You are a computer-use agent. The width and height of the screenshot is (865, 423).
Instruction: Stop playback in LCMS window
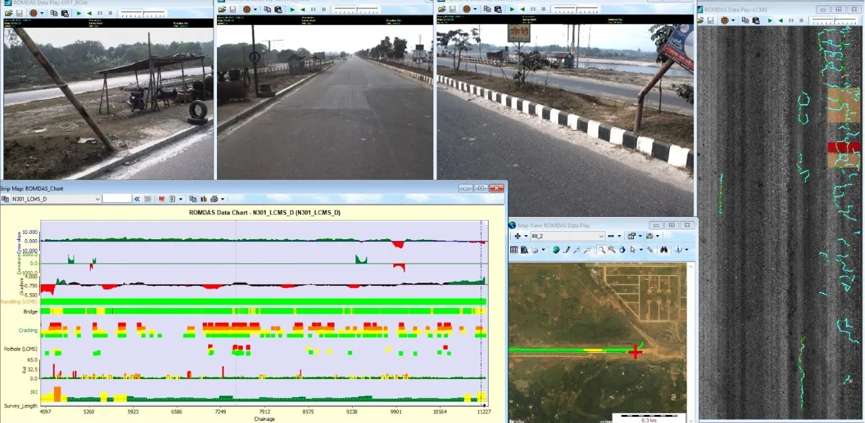(x=801, y=20)
